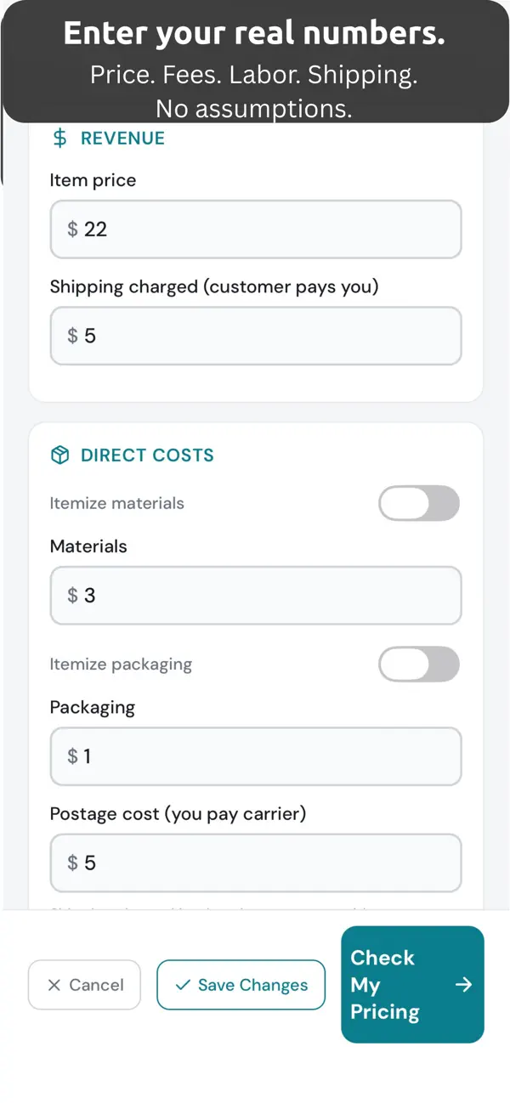The height and width of the screenshot is (1103, 510).
Task: Turn on the Itemize packaging switch
Action: (x=418, y=665)
